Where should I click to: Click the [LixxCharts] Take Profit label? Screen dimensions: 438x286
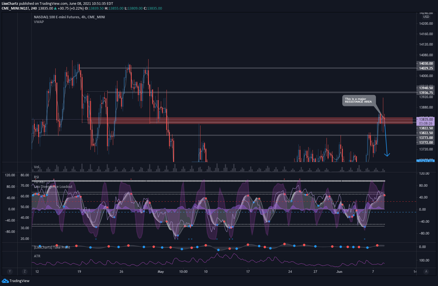pos(52,247)
